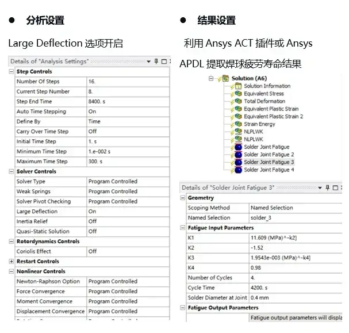Image resolution: width=349 pixels, height=333 pixels.
Task: Select the Equivalent Stress result icon
Action: point(238,94)
